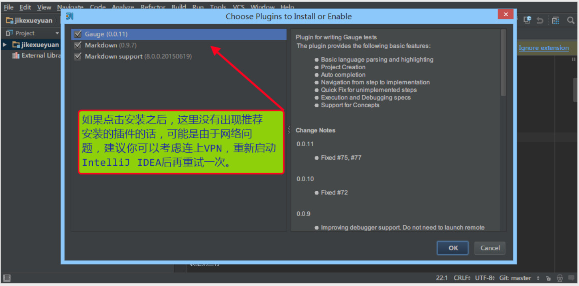Select the Markdown (0.9.7) plugin row
Image resolution: width=579 pixels, height=286 pixels.
[179, 45]
